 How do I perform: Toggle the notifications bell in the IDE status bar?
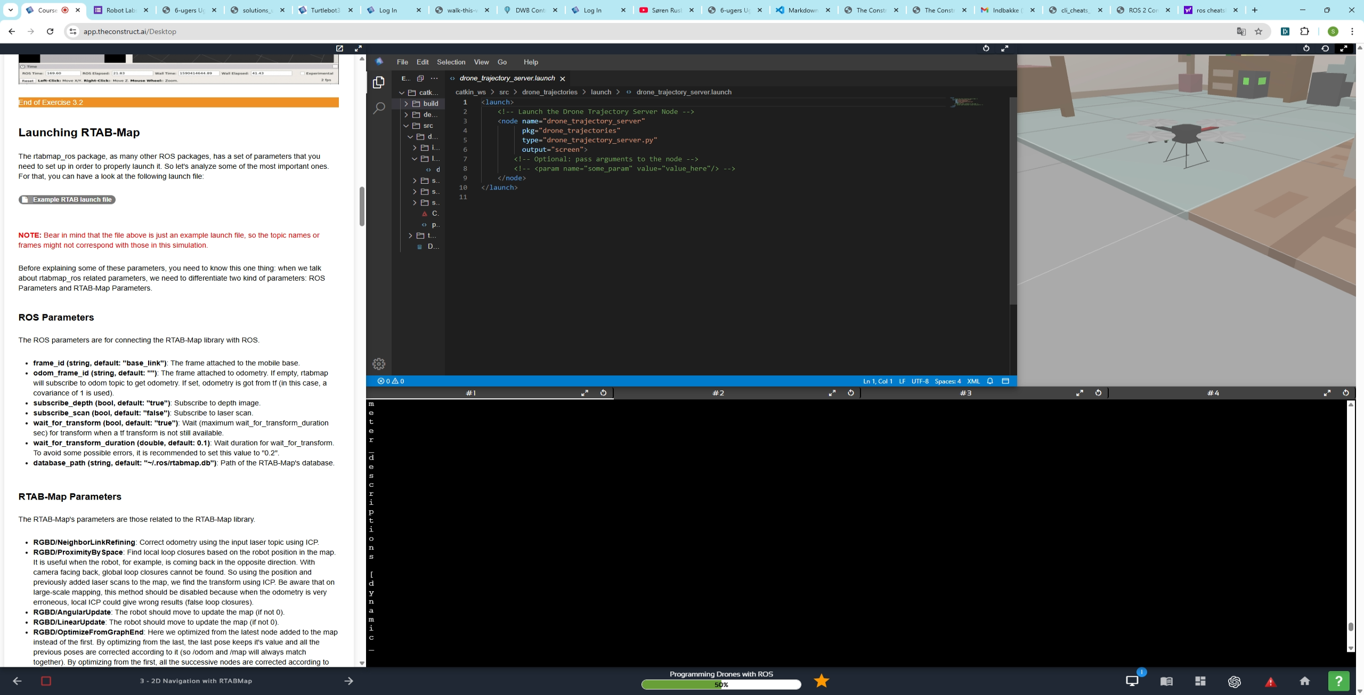(990, 381)
